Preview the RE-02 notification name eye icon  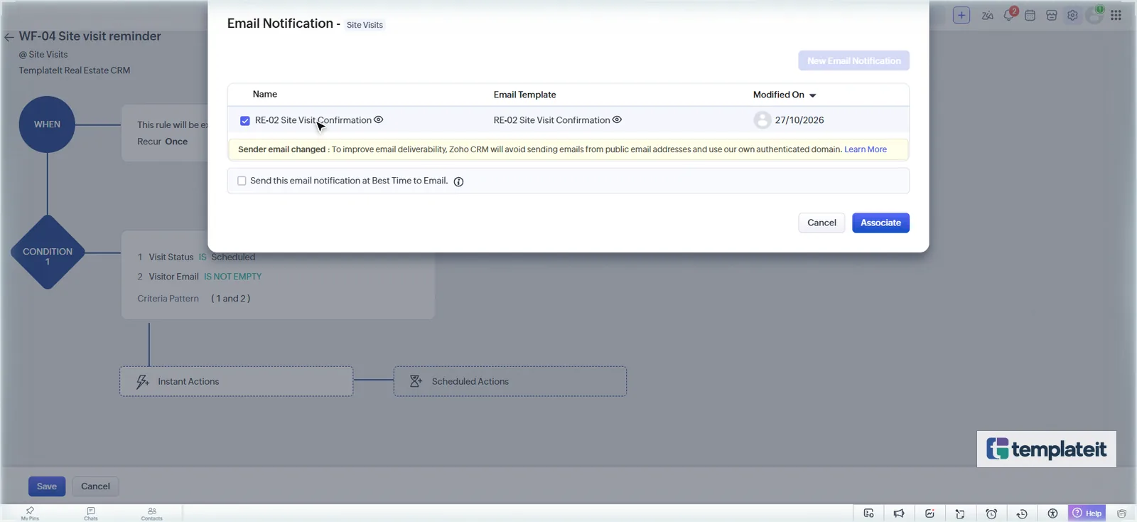click(x=379, y=119)
